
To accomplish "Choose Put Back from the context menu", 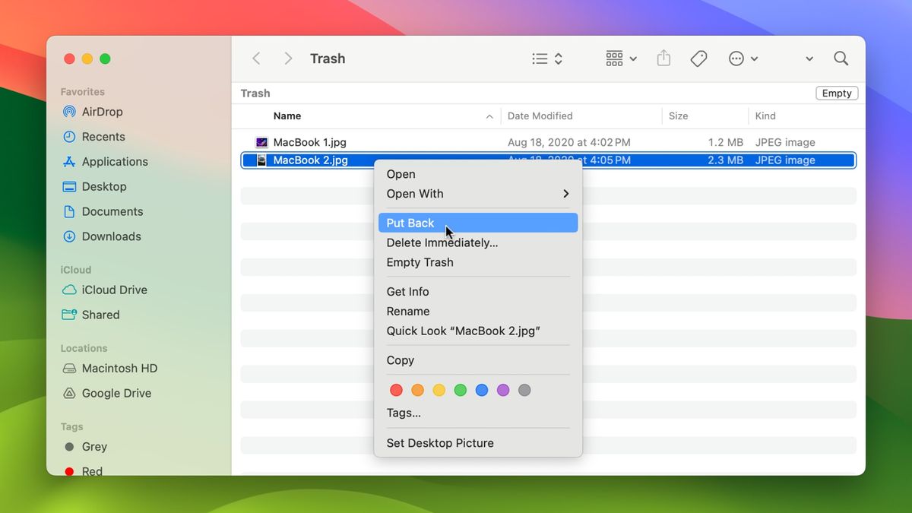I will click(x=410, y=223).
